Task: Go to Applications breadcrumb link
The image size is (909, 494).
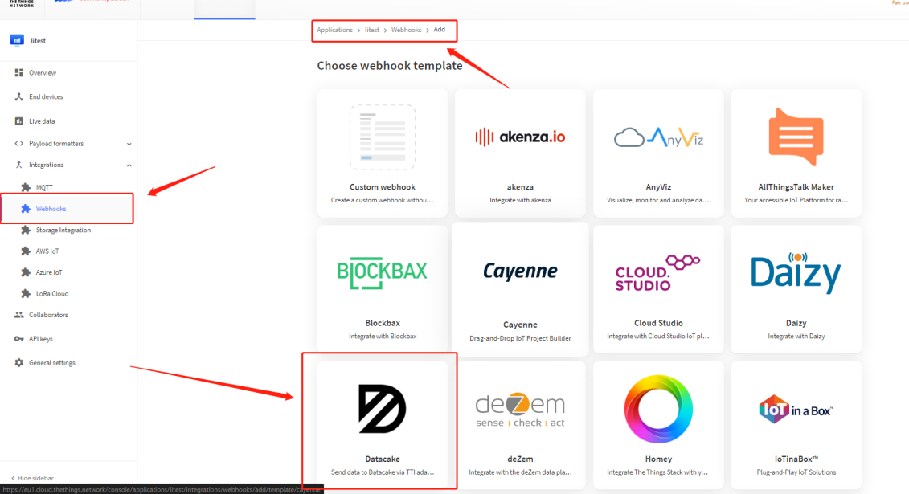Action: tap(334, 30)
